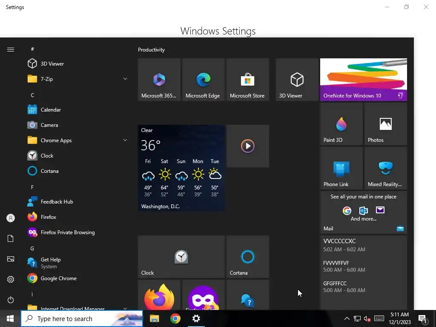This screenshot has height=327, width=436.
Task: Open the Mail tile
Action: (364, 212)
